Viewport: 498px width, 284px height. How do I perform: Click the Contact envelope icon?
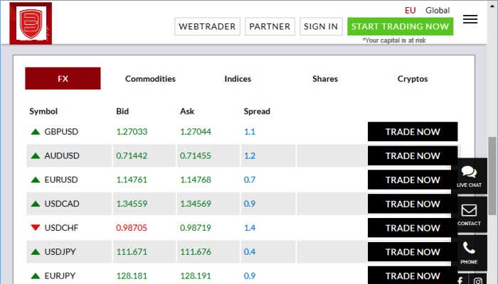pos(469,214)
